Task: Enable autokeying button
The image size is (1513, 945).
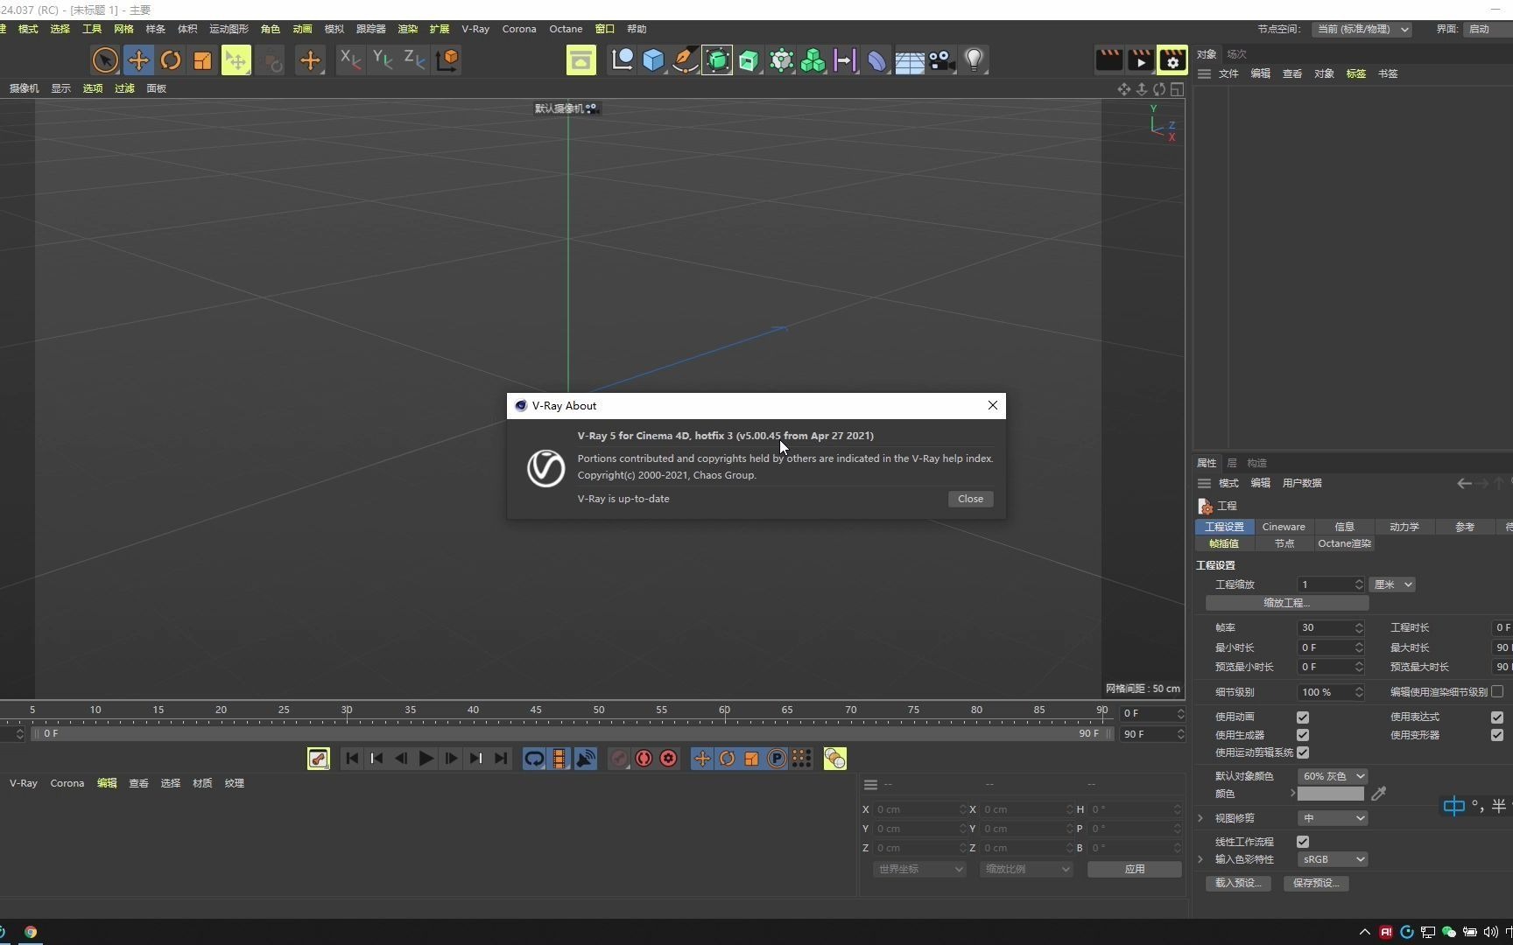Action: point(644,759)
